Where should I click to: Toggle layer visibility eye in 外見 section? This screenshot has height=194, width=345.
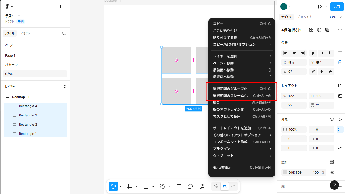332,119
